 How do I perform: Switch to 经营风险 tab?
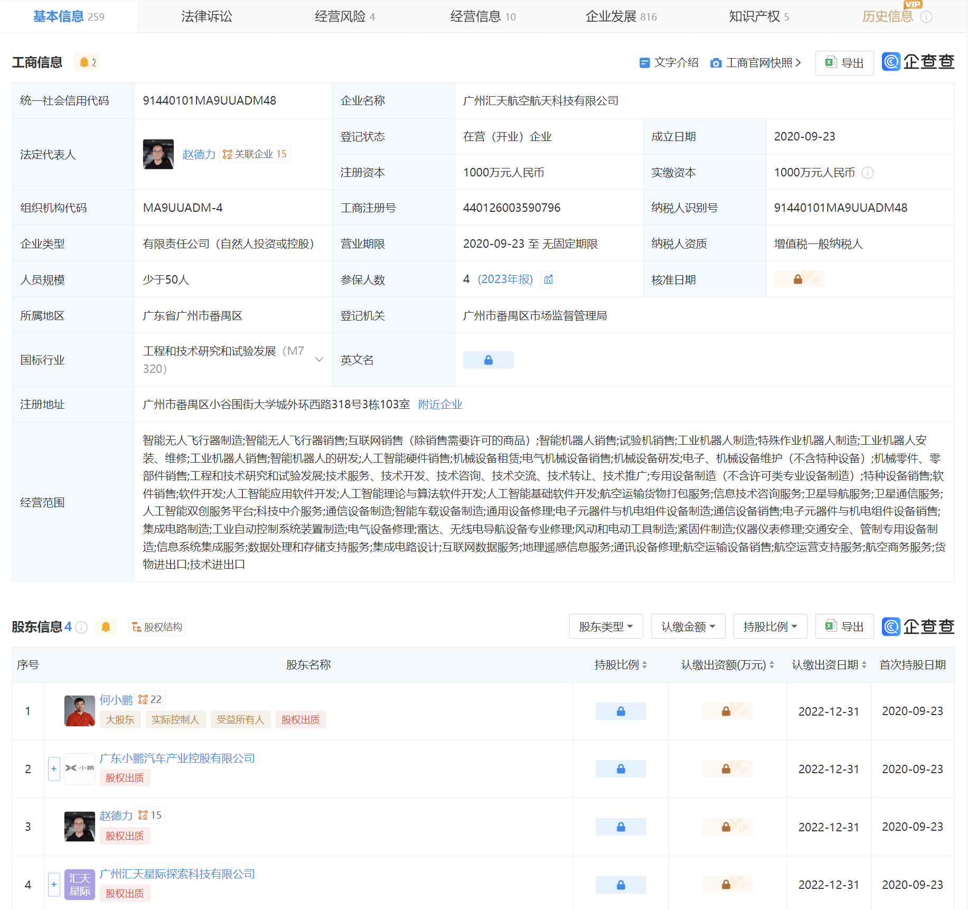345,17
